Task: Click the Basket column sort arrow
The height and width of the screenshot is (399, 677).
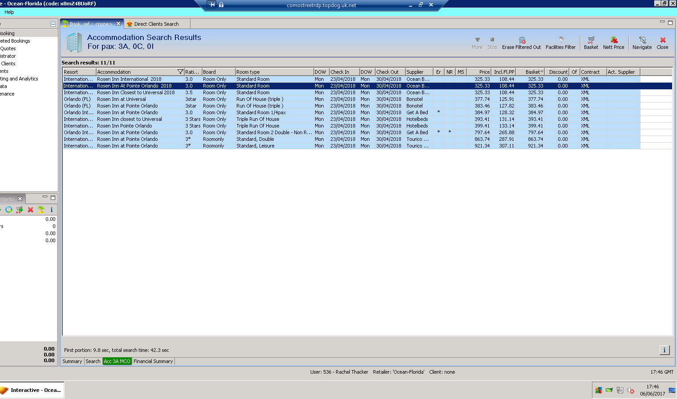Action: click(x=542, y=72)
